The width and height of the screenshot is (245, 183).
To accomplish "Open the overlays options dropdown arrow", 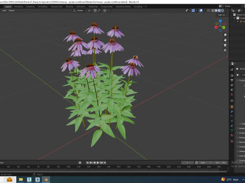I will coord(204,11).
